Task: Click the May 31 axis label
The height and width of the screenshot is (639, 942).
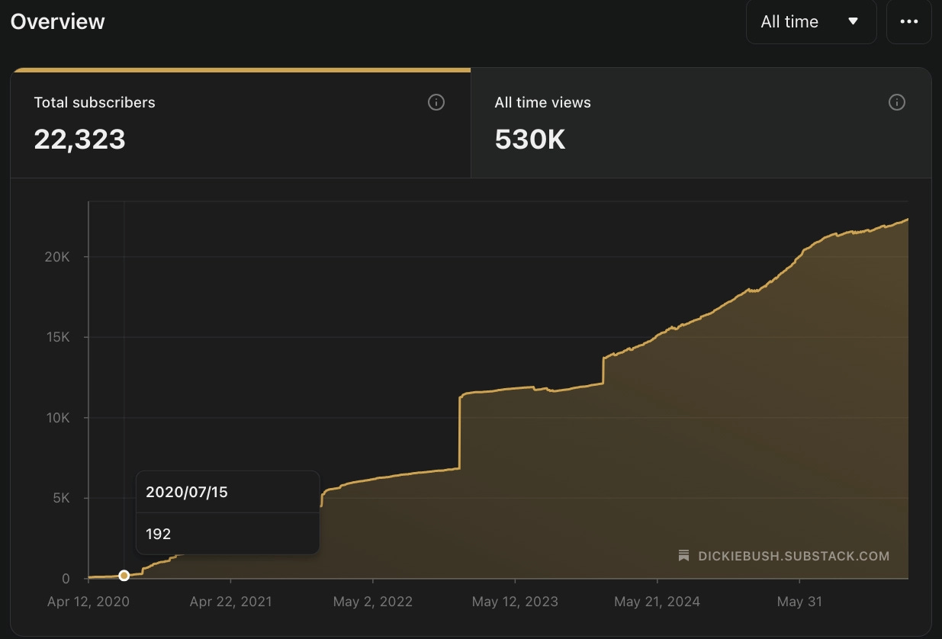Action: (x=799, y=602)
